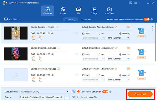Image resolution: width=157 pixels, height=101 pixels.
Task: Open the output folder icon
Action: point(73,97)
